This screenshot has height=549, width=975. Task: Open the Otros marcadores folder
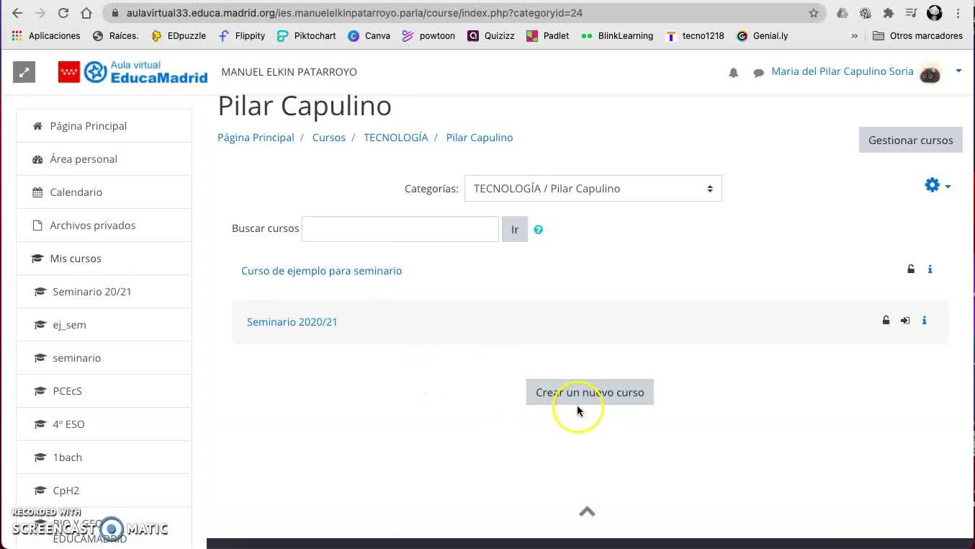917,35
